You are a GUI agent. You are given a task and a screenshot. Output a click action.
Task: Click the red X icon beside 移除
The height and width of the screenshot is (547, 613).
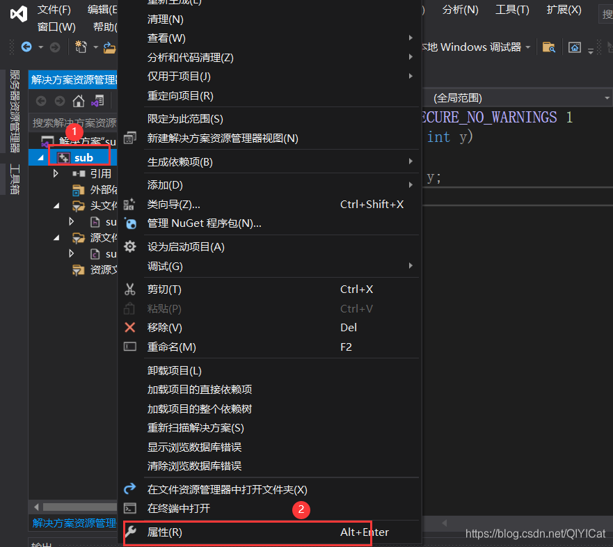click(x=130, y=327)
